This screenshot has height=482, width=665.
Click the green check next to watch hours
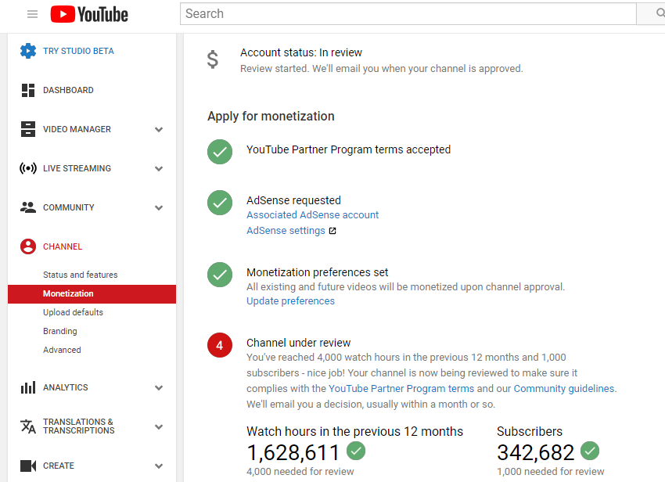point(356,451)
